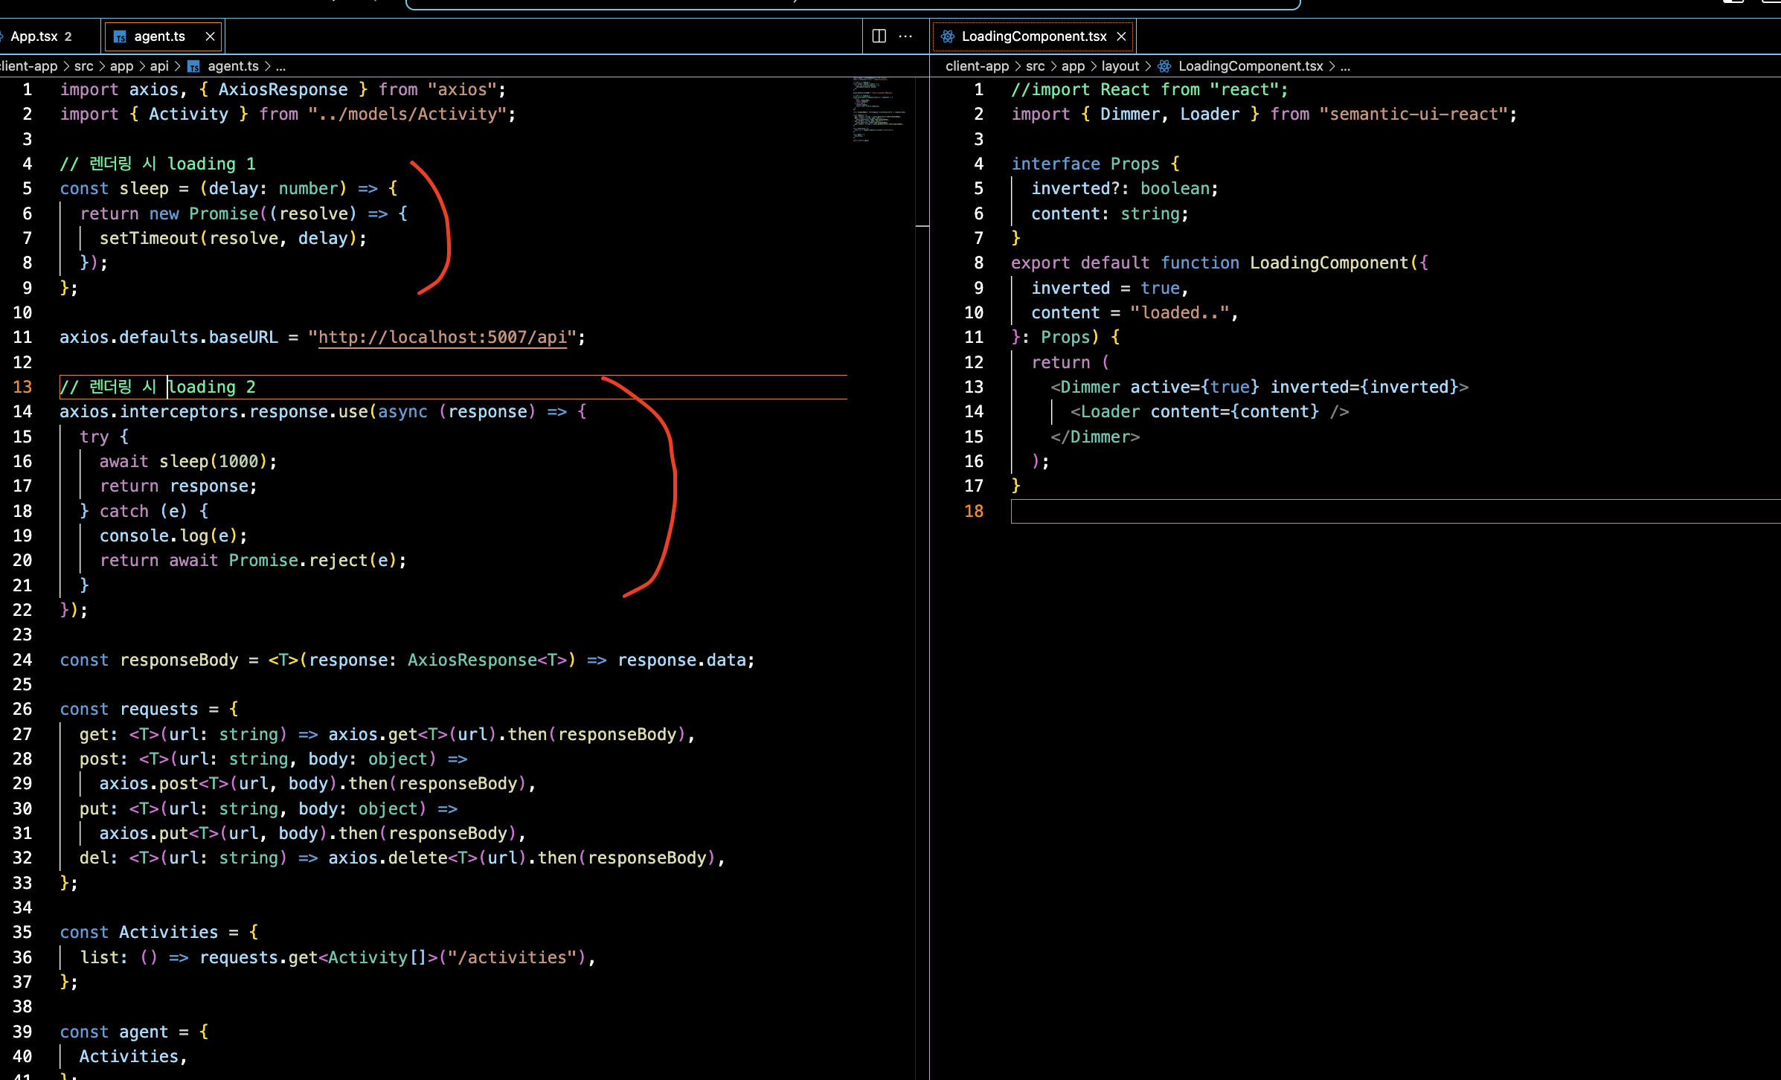Expand symbols ellipsis after agent.ts breadcrumb
1781x1080 pixels.
point(280,66)
